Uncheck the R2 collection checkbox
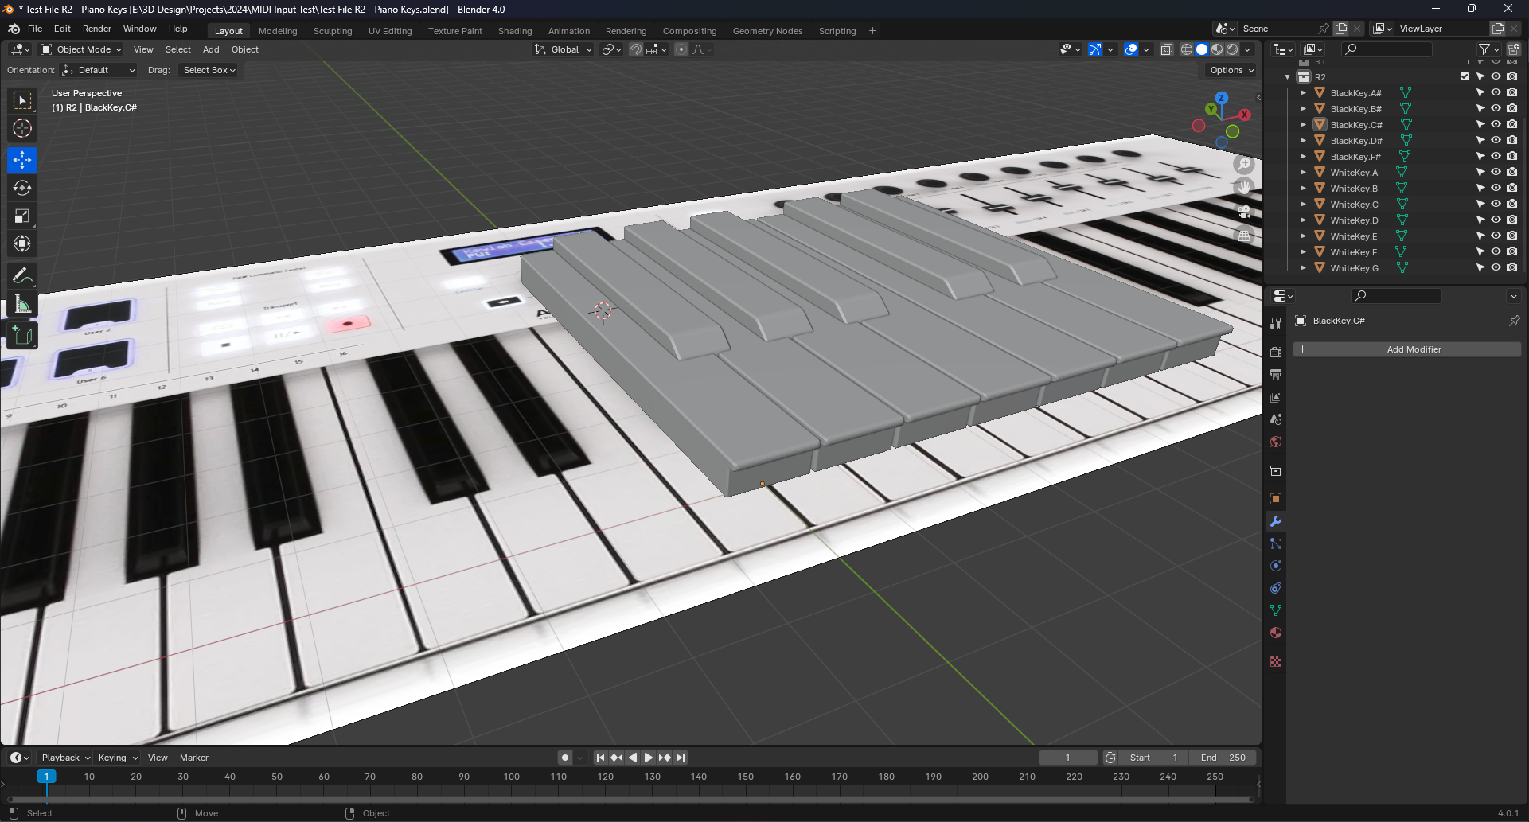This screenshot has width=1529, height=822. (x=1464, y=76)
